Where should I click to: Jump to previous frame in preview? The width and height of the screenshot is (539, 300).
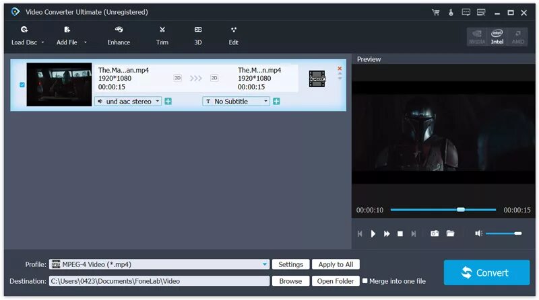[x=360, y=234]
